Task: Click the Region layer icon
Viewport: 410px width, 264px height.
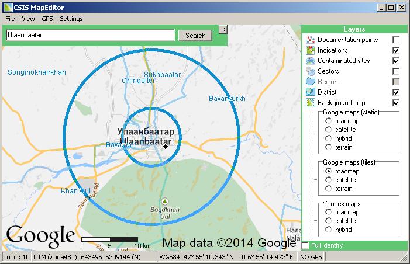Action: tap(311, 81)
